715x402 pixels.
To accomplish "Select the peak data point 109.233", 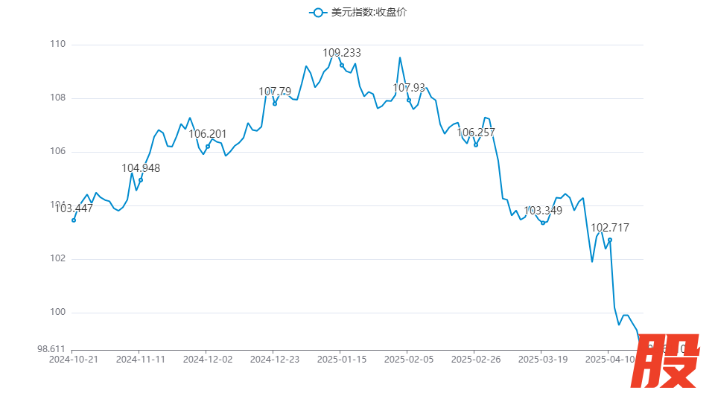I will pyautogui.click(x=342, y=66).
